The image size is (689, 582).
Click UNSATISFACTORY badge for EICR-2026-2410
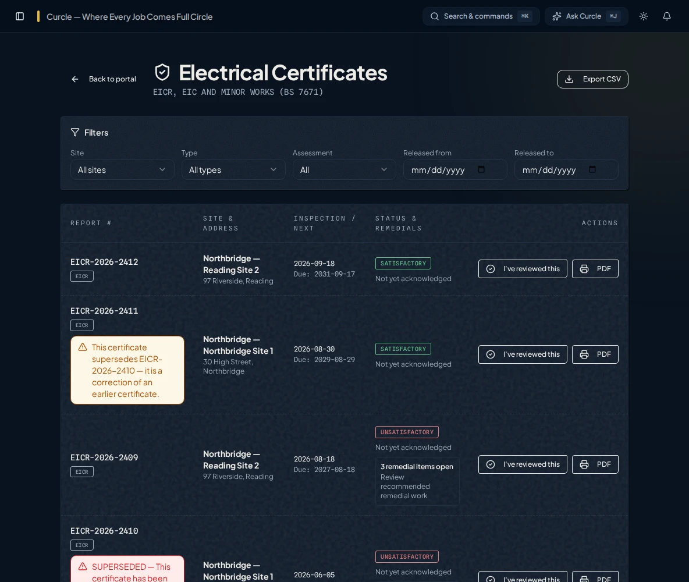(x=407, y=556)
